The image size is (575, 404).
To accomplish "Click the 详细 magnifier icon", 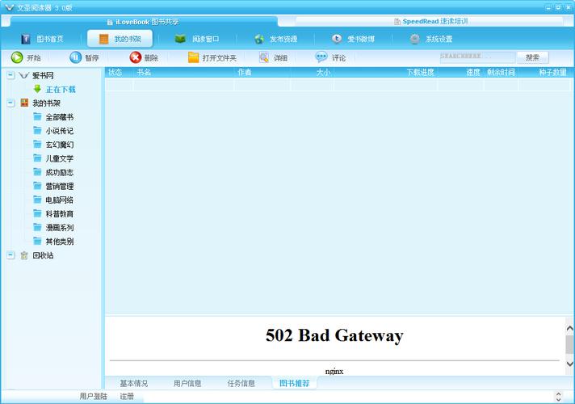I will (264, 57).
